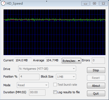
Task: Click the Duration (MM:SS) field
Action: click(37, 92)
